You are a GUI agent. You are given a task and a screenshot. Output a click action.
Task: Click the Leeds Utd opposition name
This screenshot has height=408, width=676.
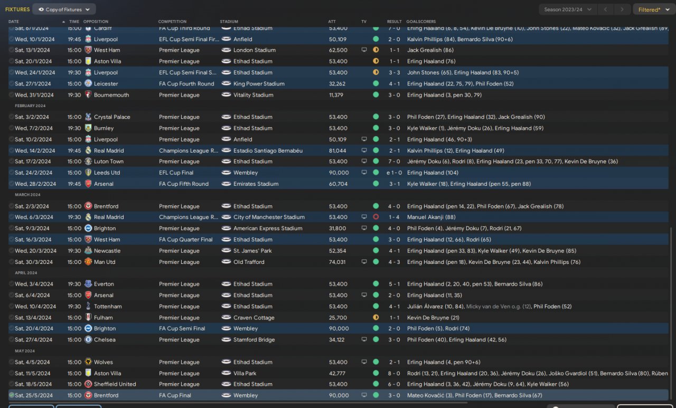tap(107, 173)
